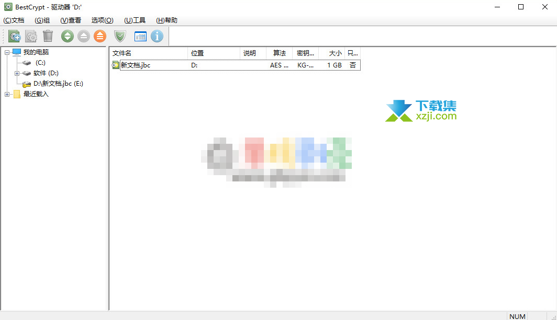
Task: Open the (U)工具 menu
Action: (x=135, y=20)
